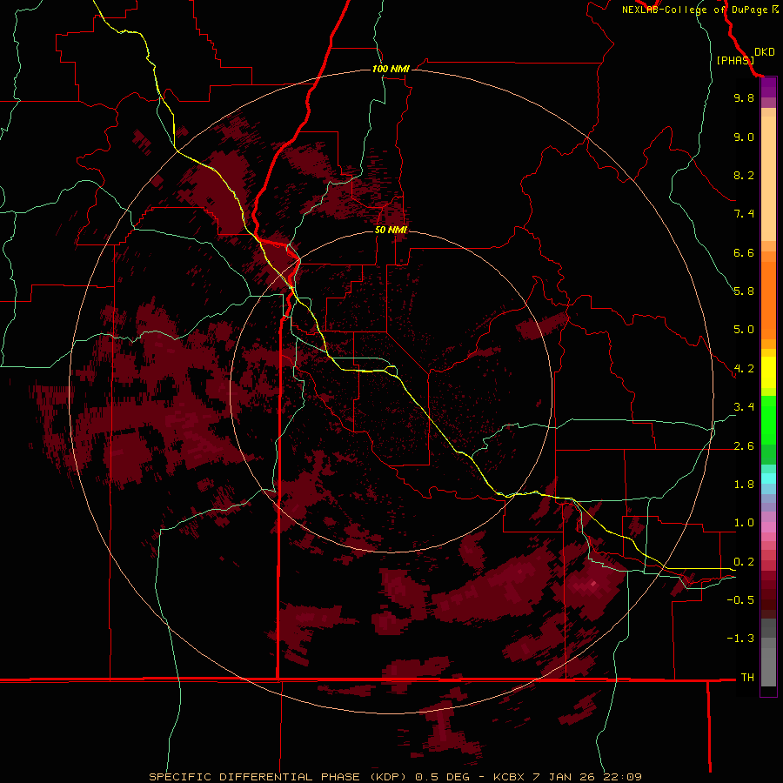Click the 6.6 scale value
This screenshot has height=783, width=783.
click(744, 252)
